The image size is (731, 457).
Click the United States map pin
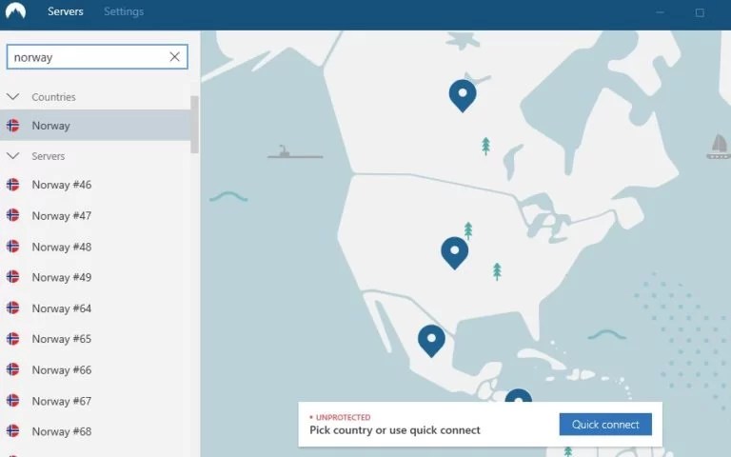pos(455,252)
